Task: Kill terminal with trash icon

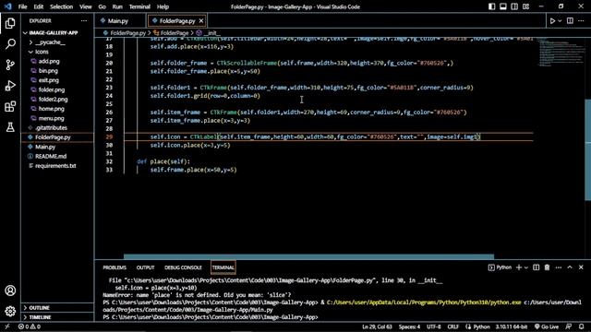Action: tap(547, 267)
